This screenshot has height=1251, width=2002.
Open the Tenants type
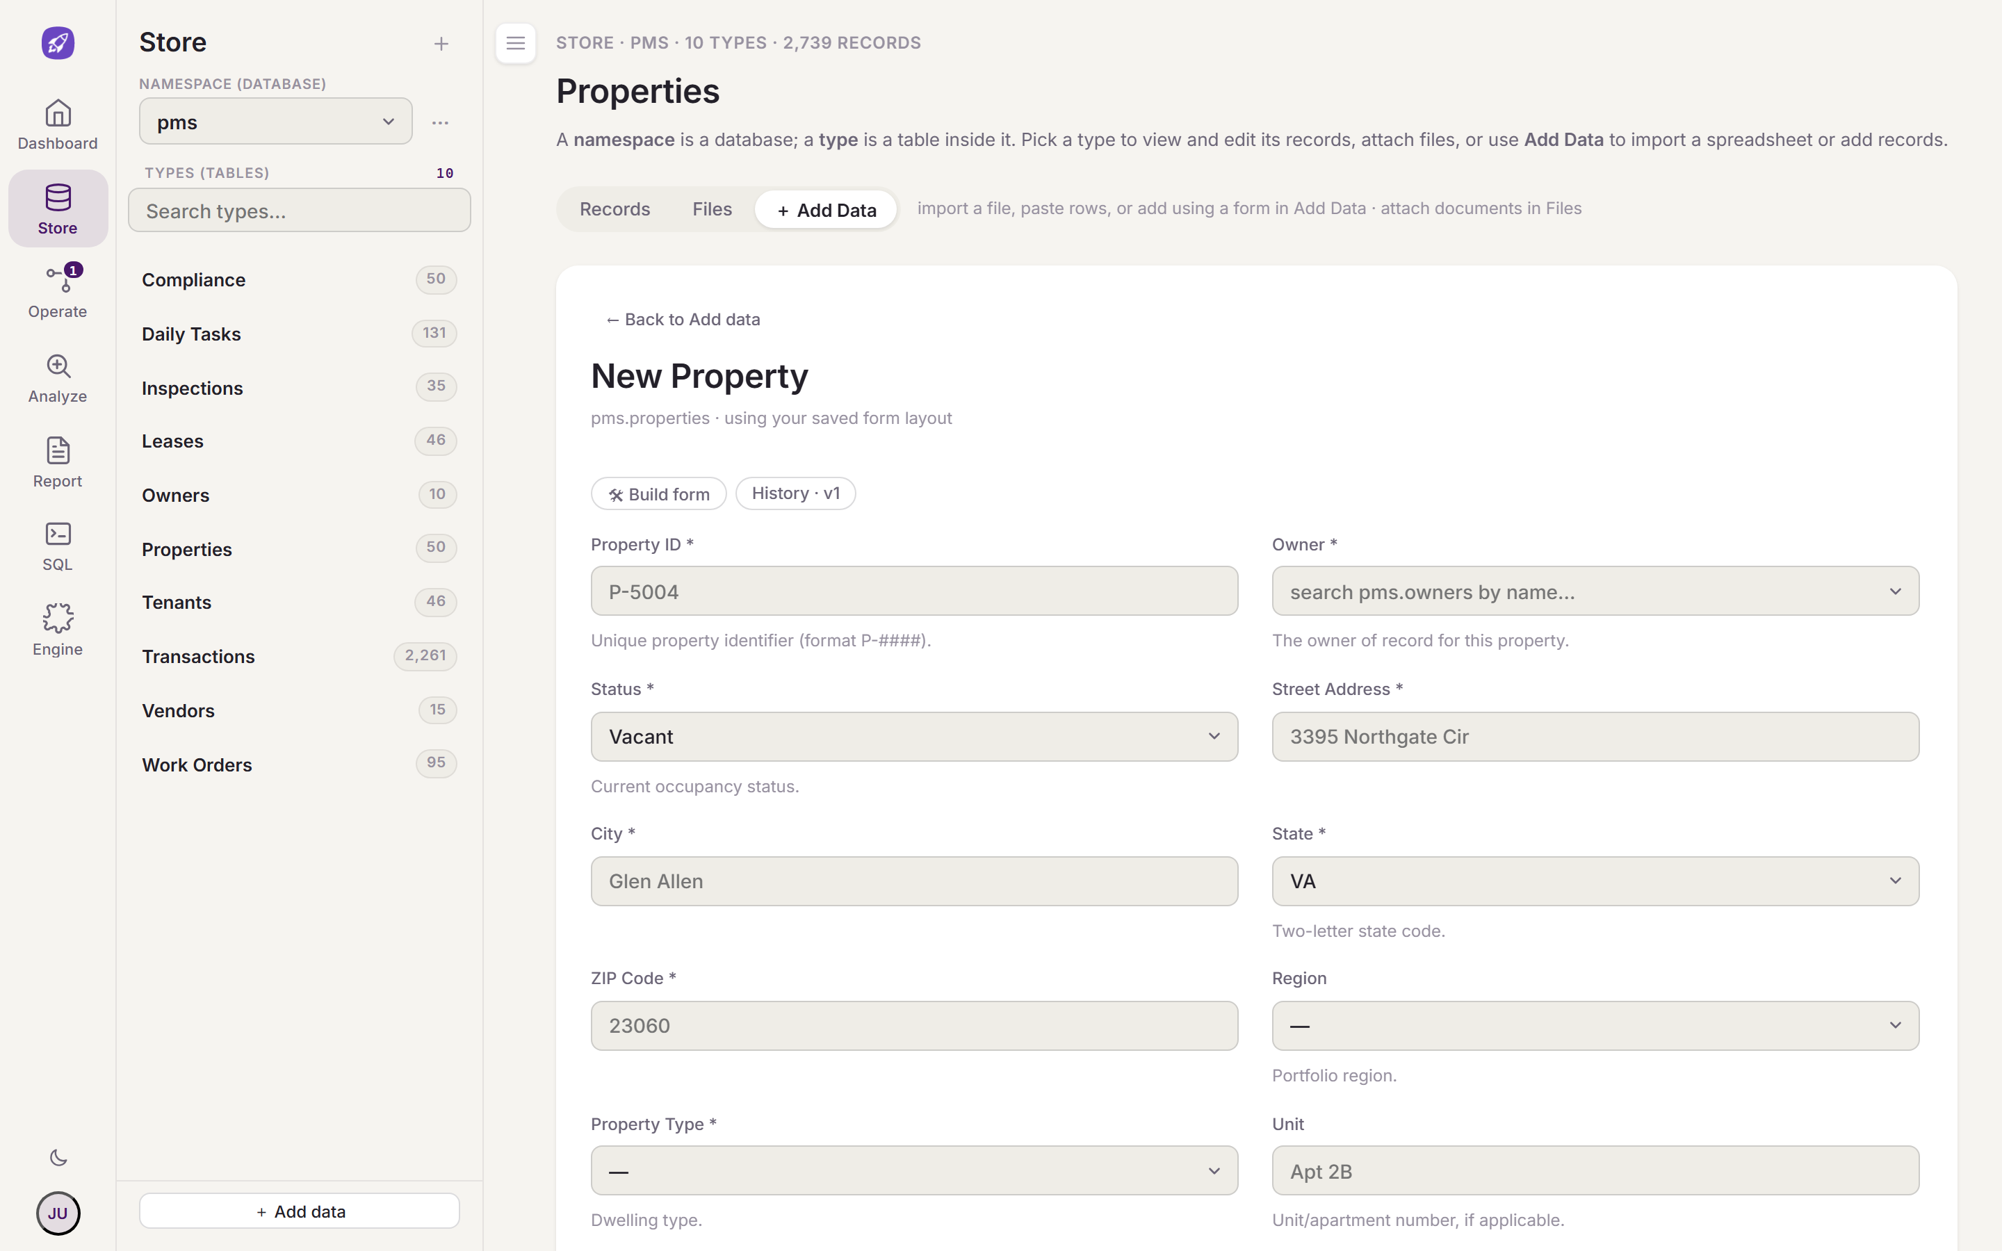300,603
